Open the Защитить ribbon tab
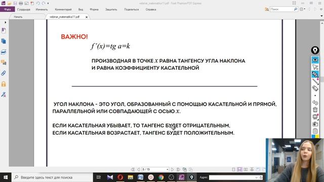Screen dimensions: 324x182 tap(111, 10)
